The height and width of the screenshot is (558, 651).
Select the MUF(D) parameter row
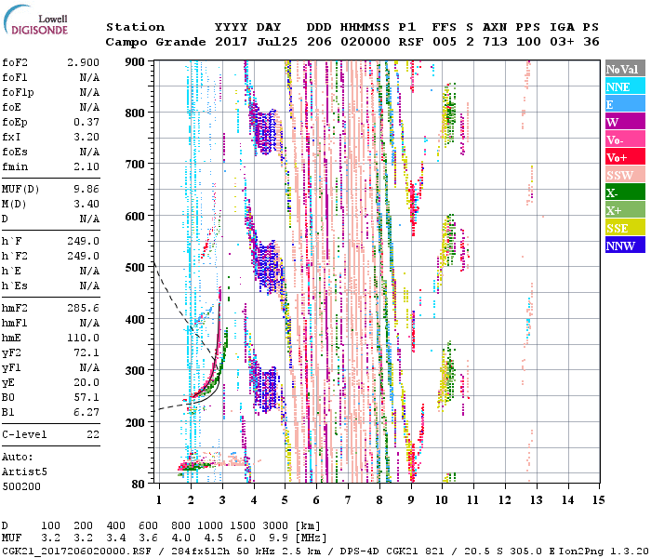[51, 189]
